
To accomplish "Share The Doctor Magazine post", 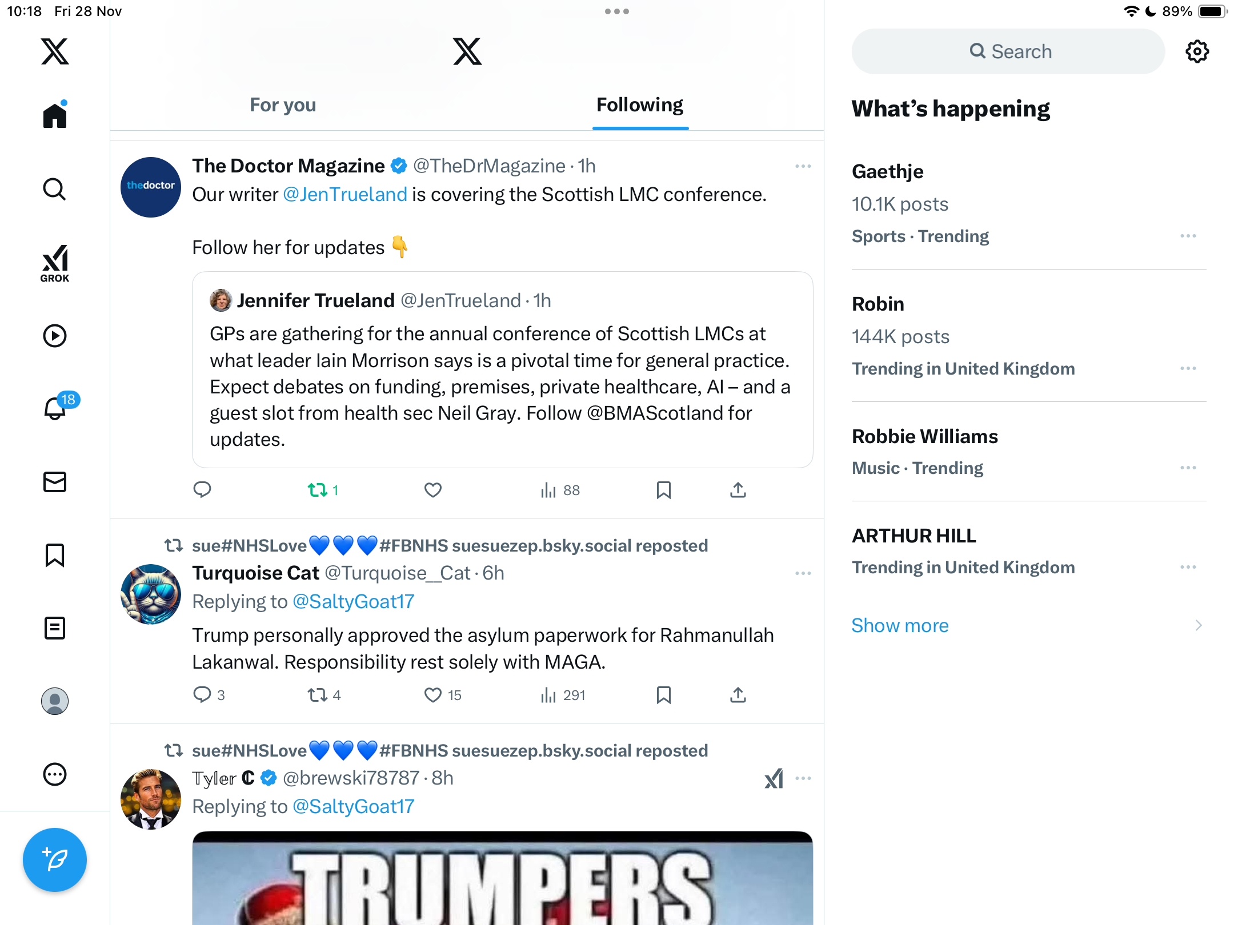I will [738, 490].
